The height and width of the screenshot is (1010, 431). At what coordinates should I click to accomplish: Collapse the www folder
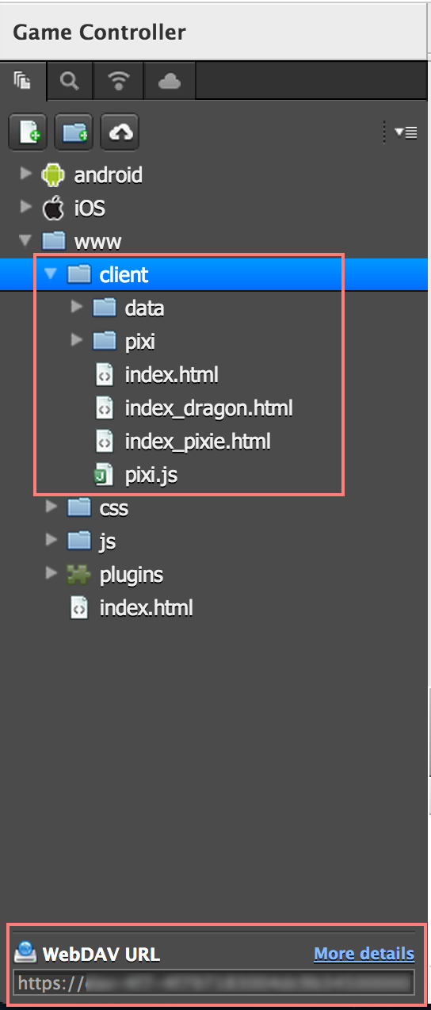[26, 239]
